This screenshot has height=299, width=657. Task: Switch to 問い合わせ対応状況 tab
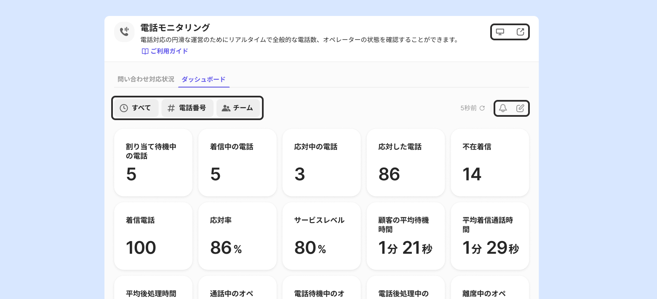pyautogui.click(x=146, y=79)
